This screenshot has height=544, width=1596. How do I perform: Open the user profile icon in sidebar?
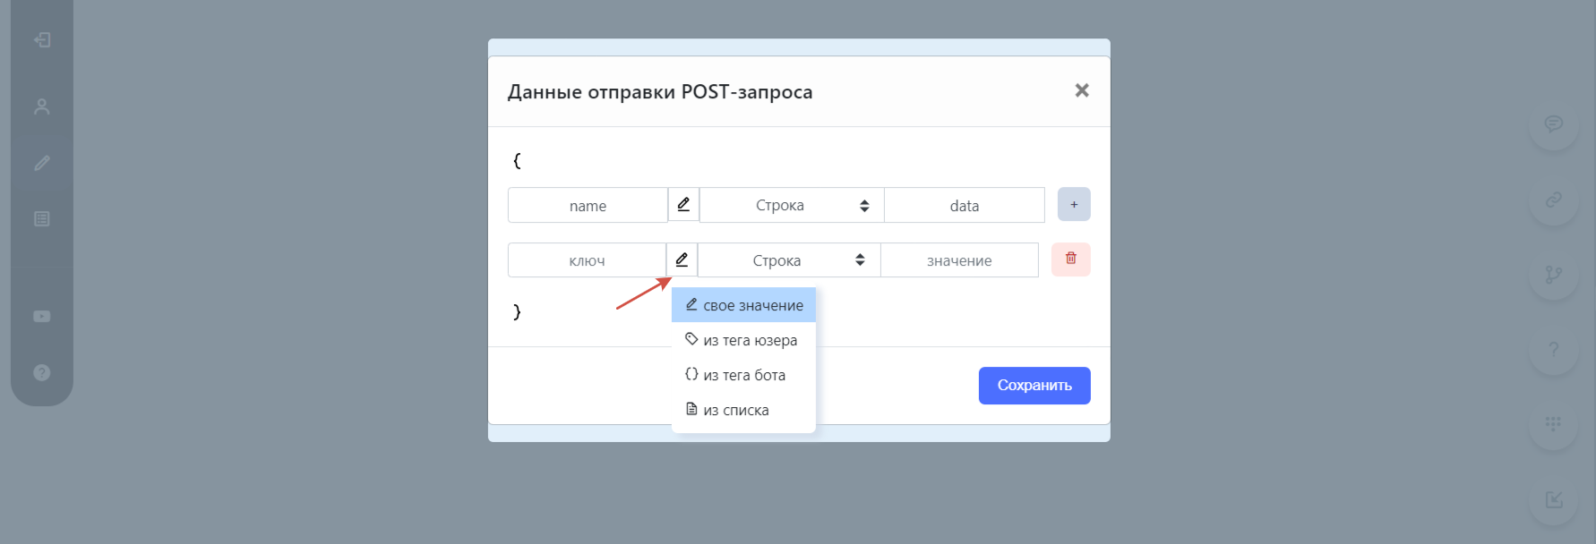(x=42, y=106)
